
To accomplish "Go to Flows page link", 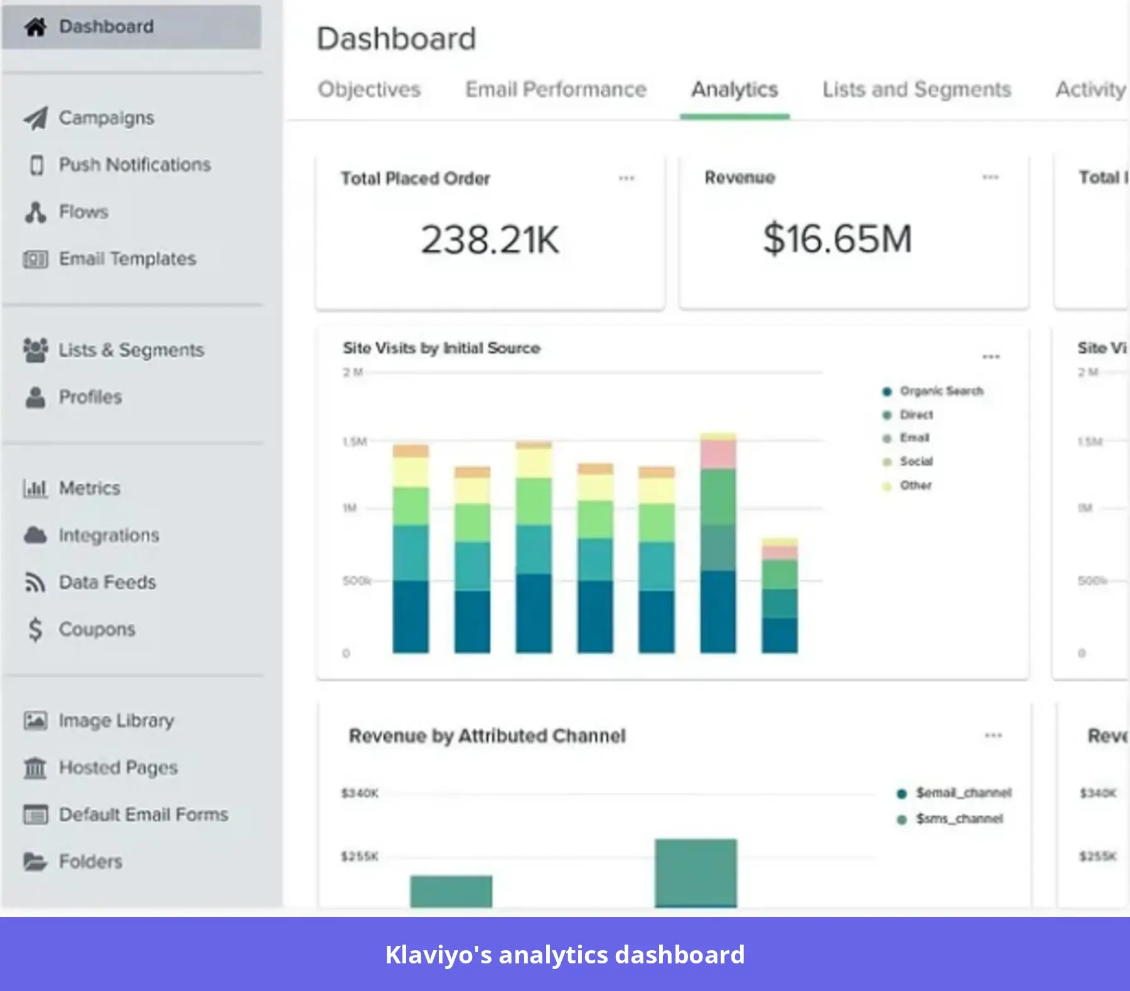I will pos(83,212).
